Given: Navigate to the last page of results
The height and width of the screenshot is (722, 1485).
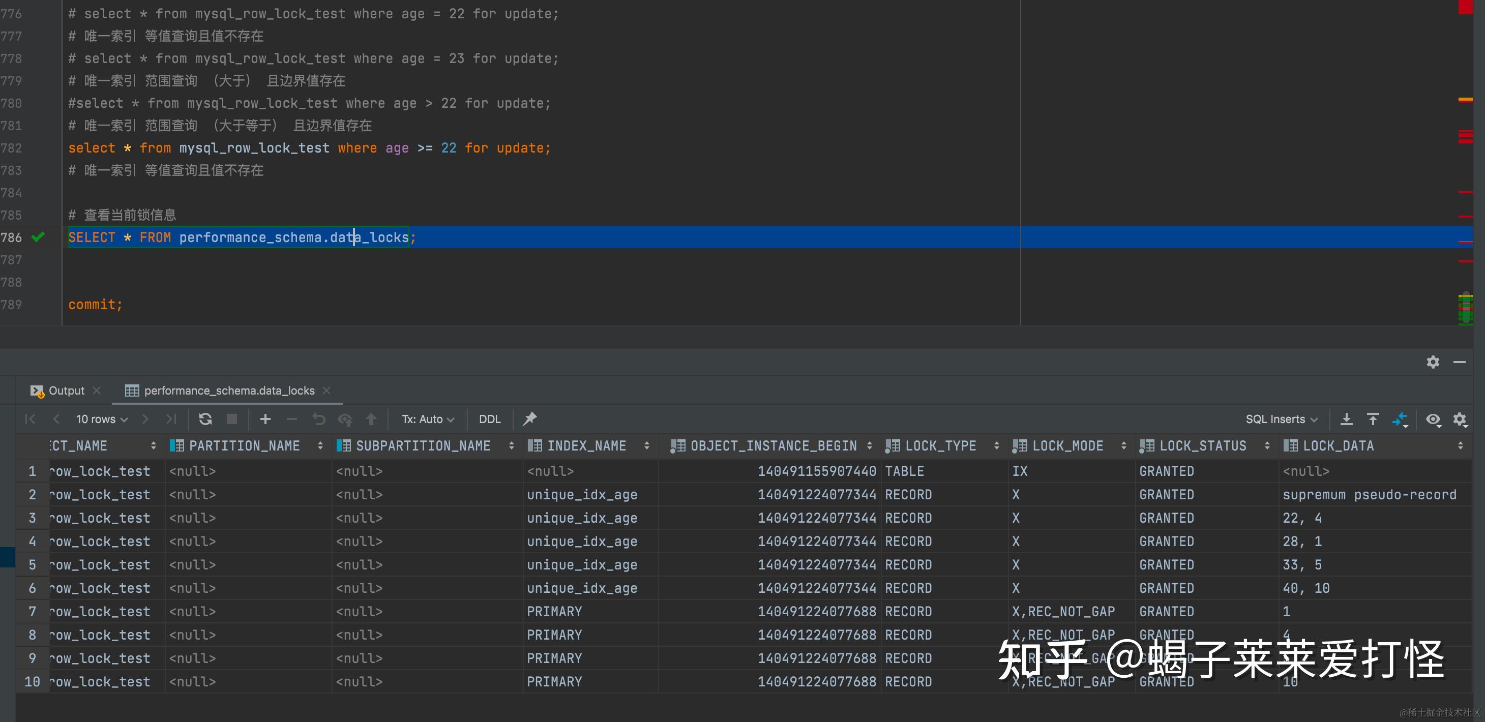Looking at the screenshot, I should (171, 419).
